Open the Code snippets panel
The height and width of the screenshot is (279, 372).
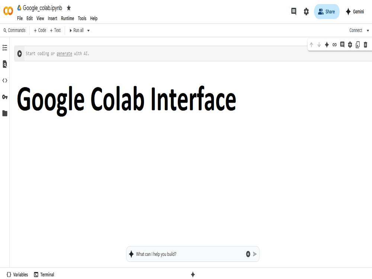pos(5,80)
